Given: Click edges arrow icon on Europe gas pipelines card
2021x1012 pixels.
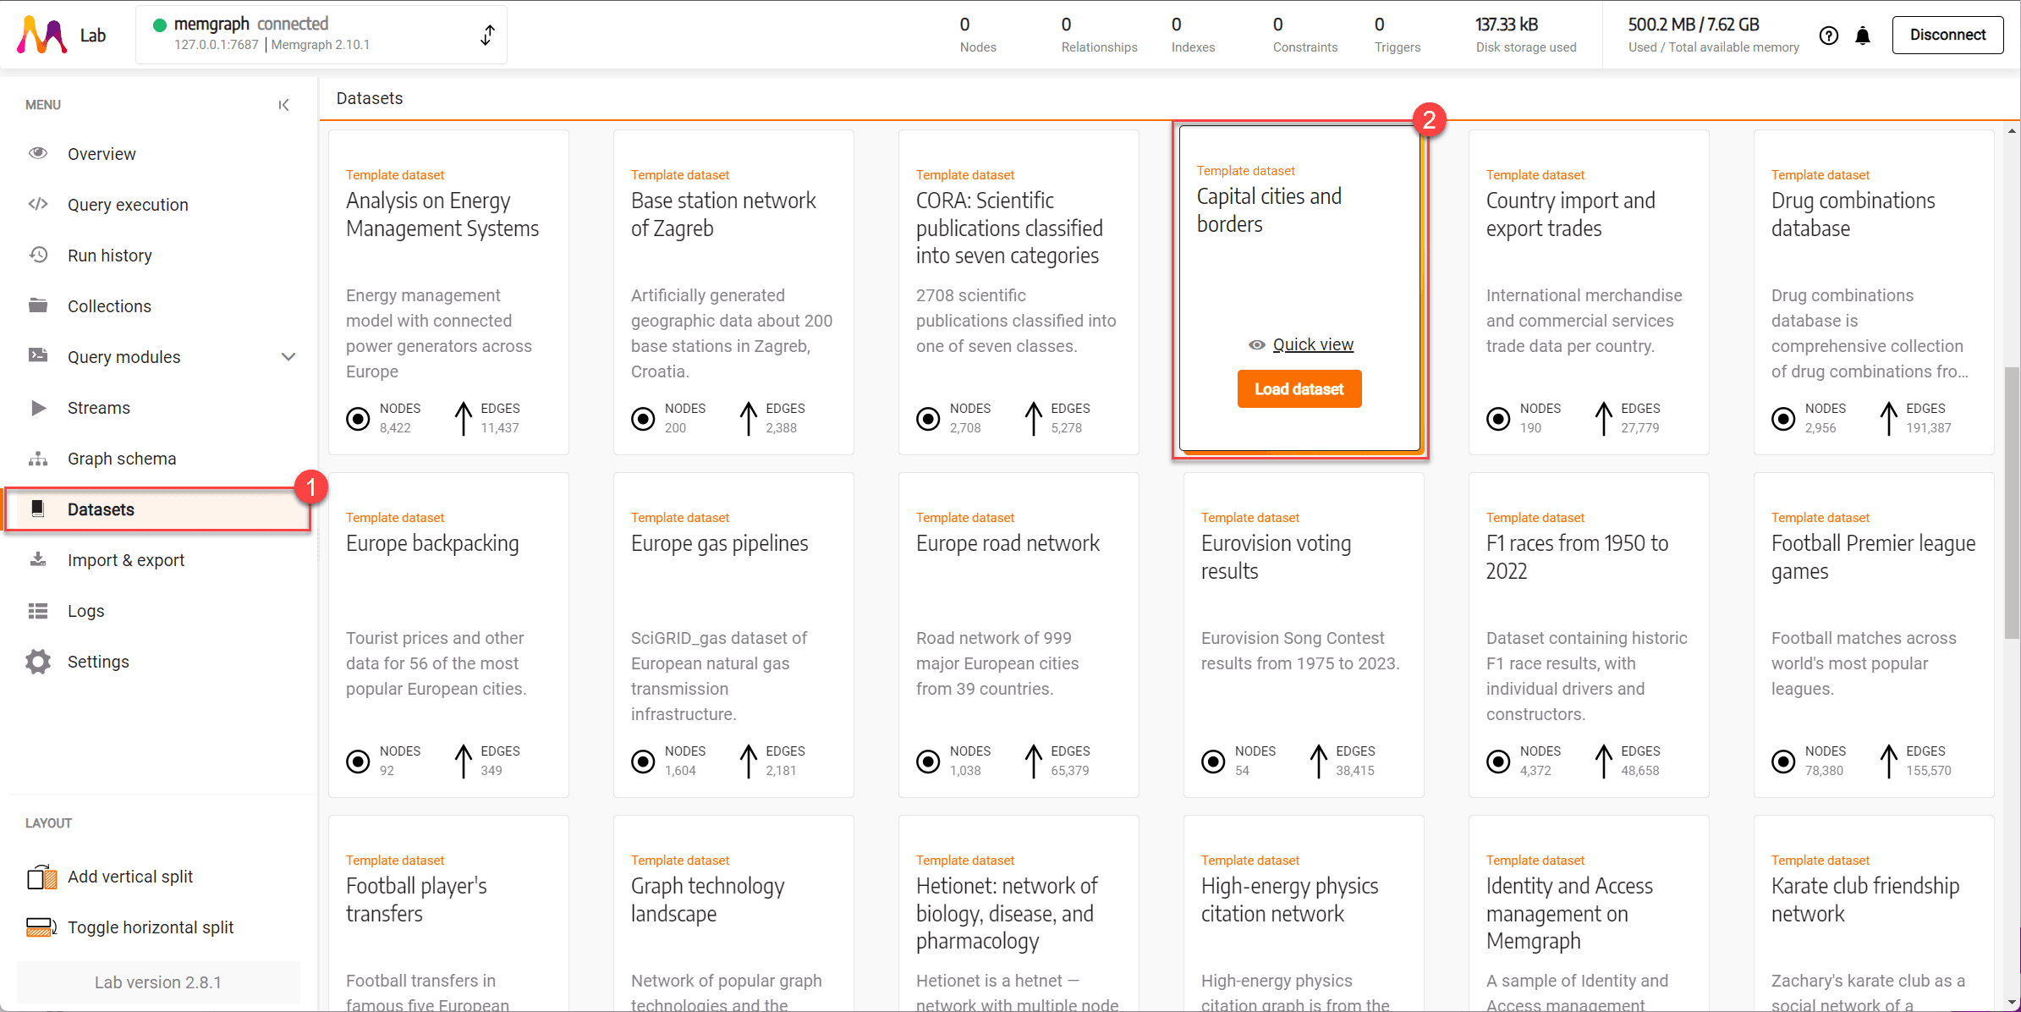Looking at the screenshot, I should tap(748, 761).
